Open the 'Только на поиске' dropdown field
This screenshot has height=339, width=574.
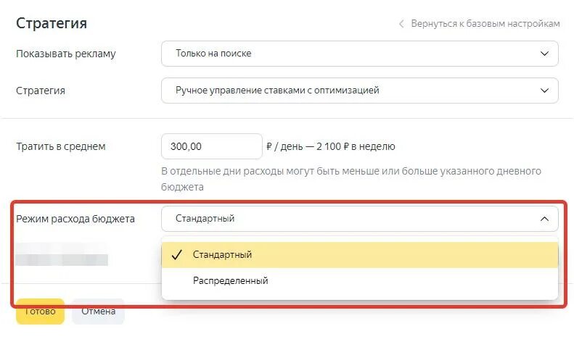360,54
